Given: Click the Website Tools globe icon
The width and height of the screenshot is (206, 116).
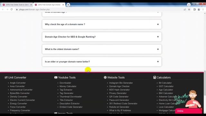Looking at the screenshot, I should [x=105, y=77].
